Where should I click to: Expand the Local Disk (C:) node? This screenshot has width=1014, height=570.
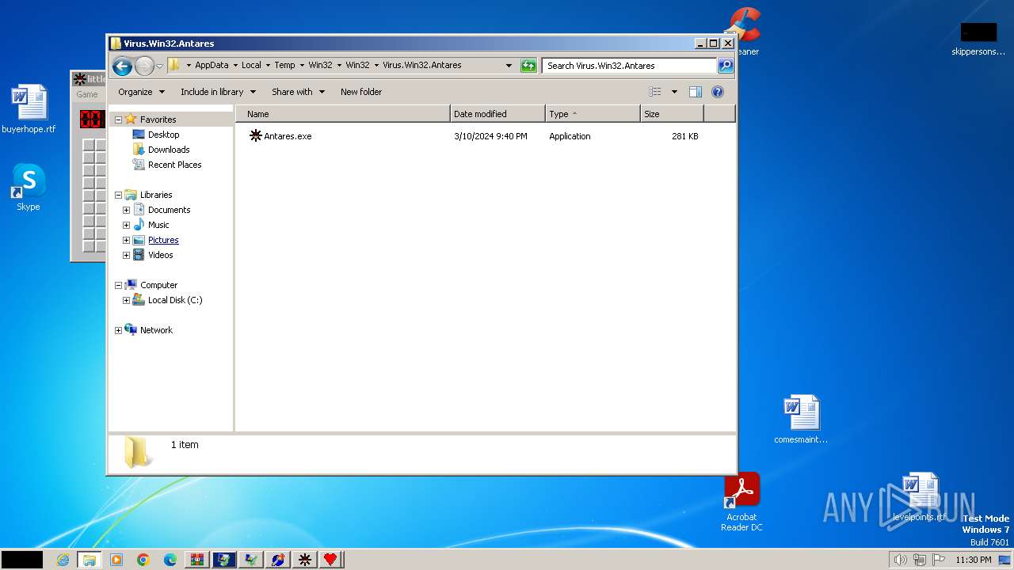(126, 300)
